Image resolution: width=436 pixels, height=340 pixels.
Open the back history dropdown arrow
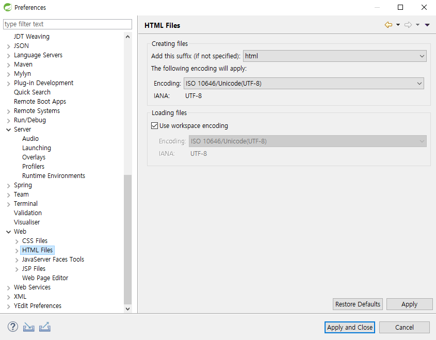click(398, 25)
